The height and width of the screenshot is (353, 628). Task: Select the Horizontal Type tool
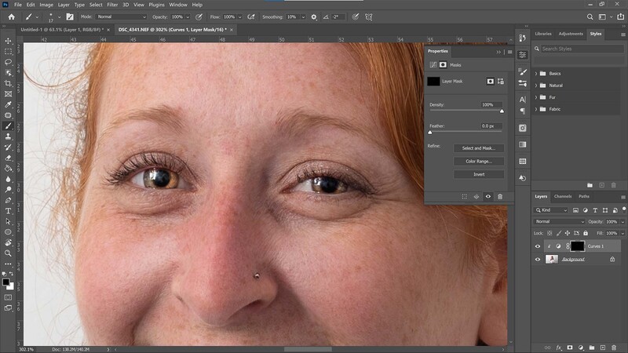click(x=8, y=211)
